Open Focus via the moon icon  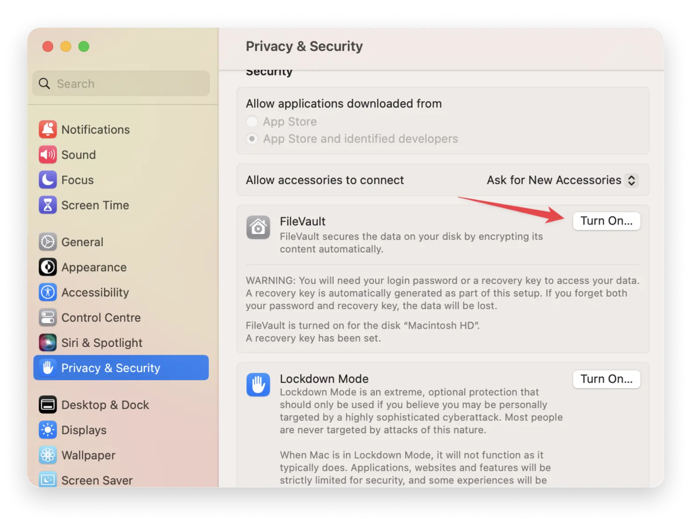point(47,180)
